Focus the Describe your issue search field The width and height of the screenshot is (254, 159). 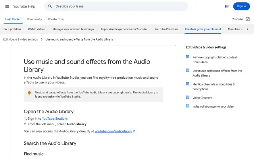click(116, 6)
